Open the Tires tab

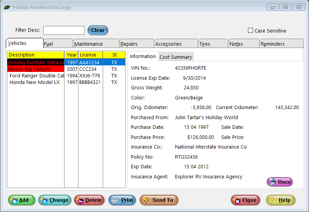(x=213, y=44)
